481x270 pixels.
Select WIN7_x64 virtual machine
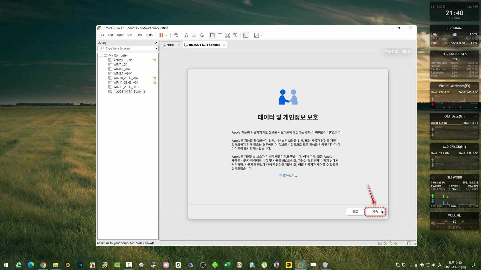120,64
